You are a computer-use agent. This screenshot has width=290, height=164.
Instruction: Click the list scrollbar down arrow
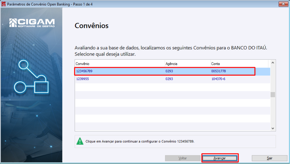click(273, 128)
